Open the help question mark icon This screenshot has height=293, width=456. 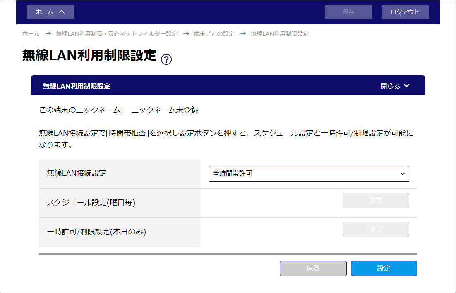[x=166, y=59]
